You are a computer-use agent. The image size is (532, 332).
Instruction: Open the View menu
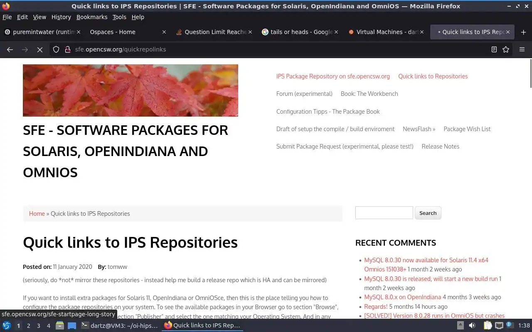pyautogui.click(x=39, y=17)
